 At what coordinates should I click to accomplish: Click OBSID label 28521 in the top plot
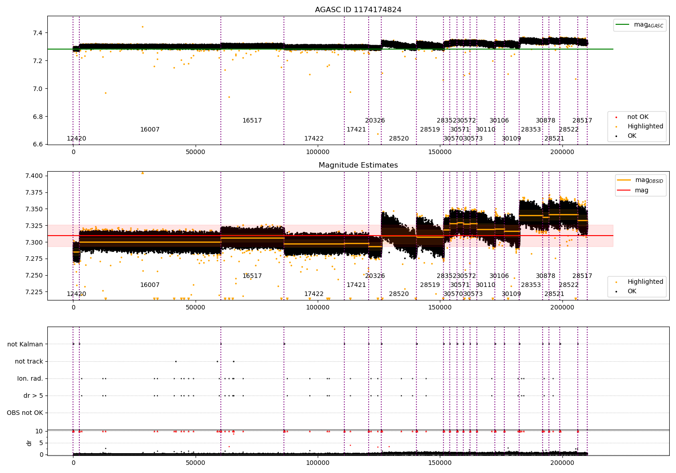[554, 139]
